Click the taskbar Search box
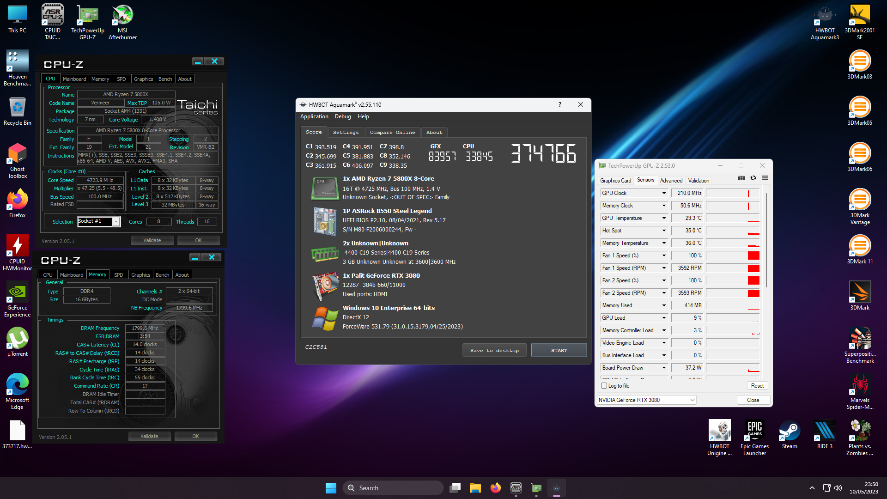 [393, 488]
